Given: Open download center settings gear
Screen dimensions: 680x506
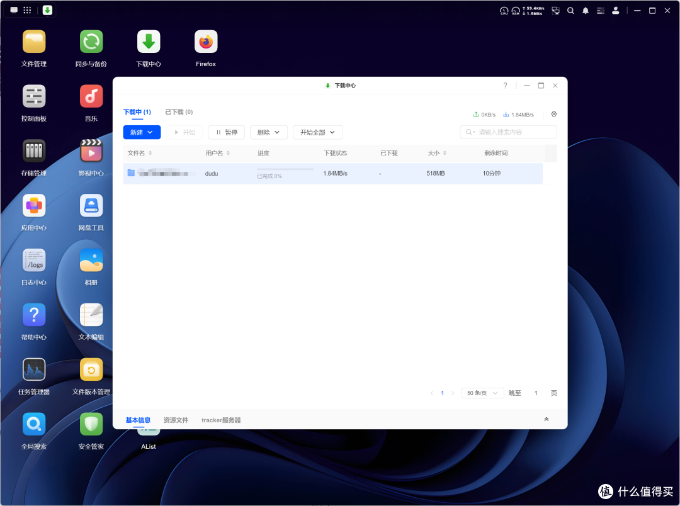Looking at the screenshot, I should [554, 114].
